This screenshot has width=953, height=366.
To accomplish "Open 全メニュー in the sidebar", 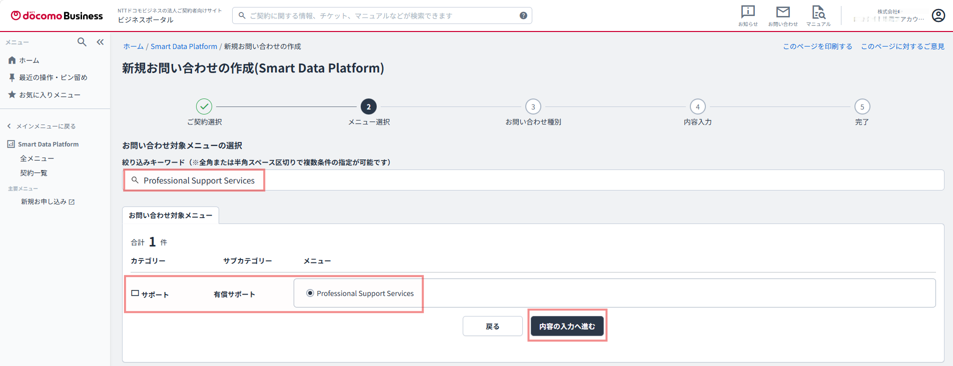I will pos(37,158).
